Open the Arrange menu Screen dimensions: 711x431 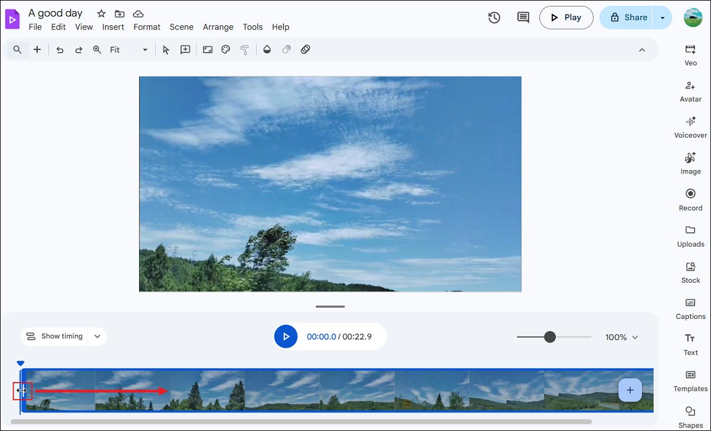pyautogui.click(x=218, y=27)
